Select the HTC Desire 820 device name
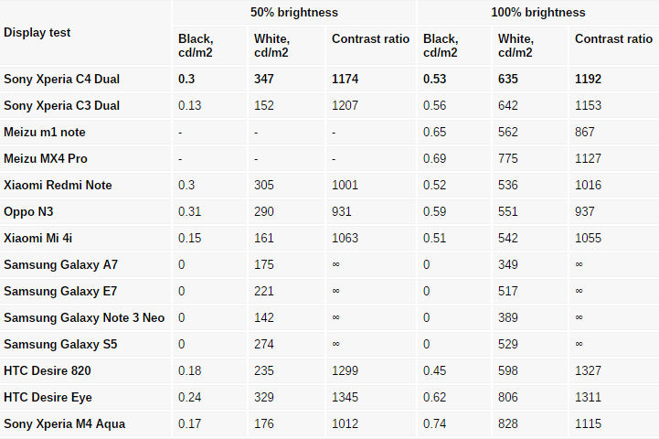 pyautogui.click(x=48, y=370)
